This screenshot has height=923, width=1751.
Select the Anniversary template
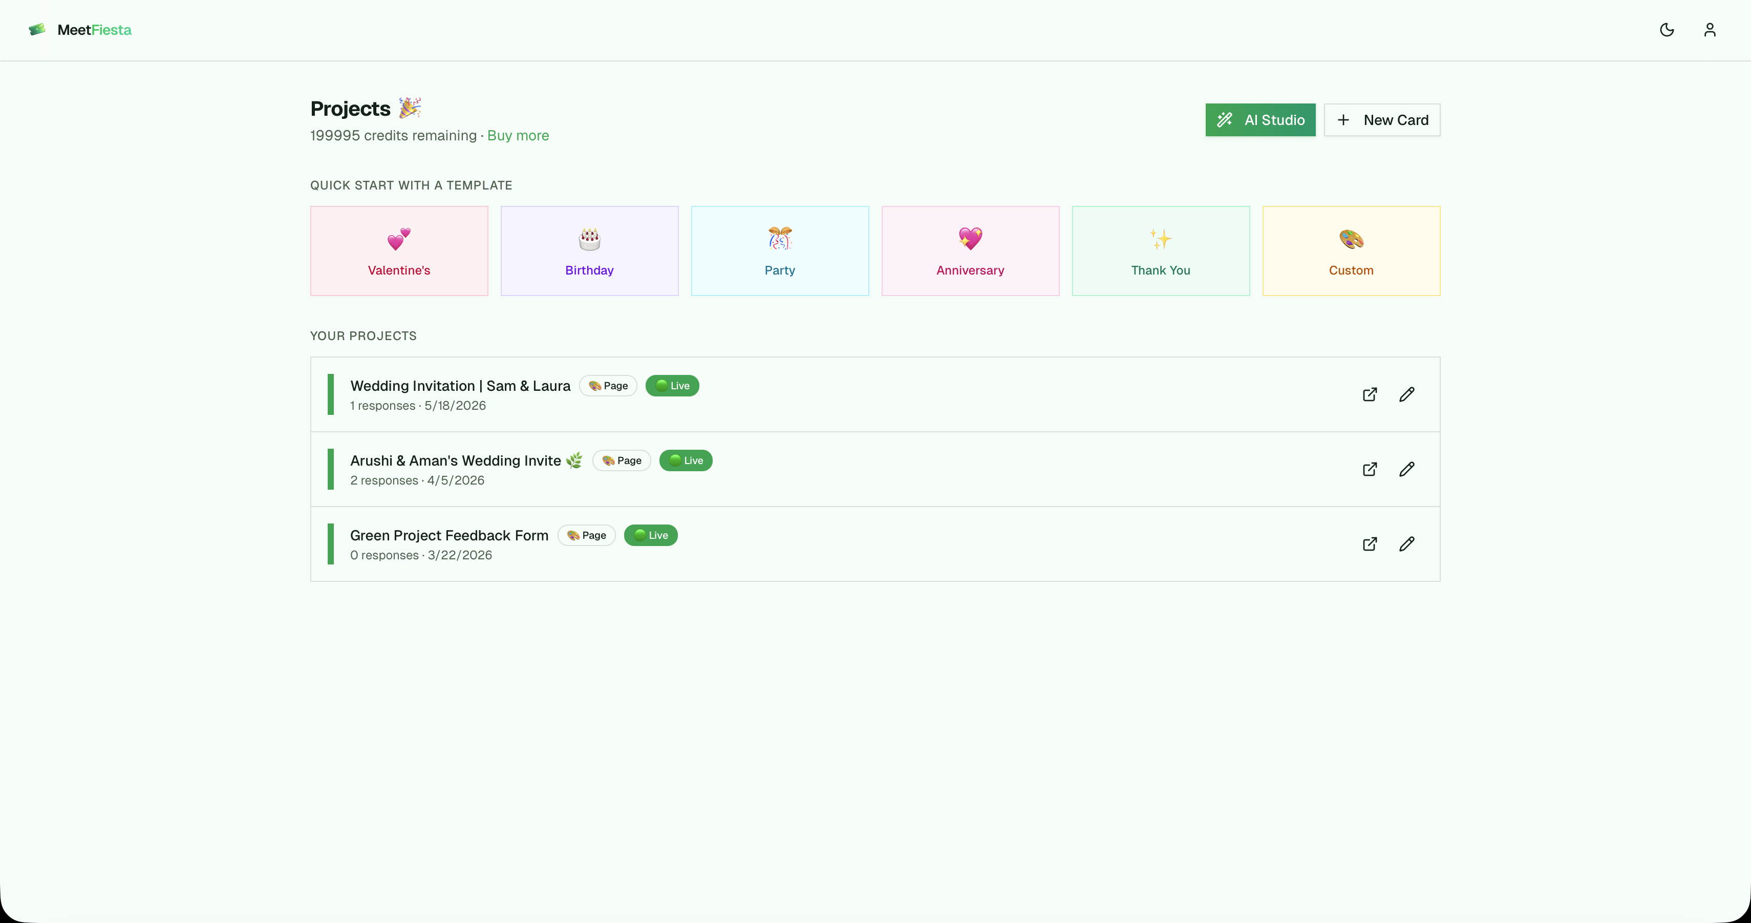pos(970,251)
